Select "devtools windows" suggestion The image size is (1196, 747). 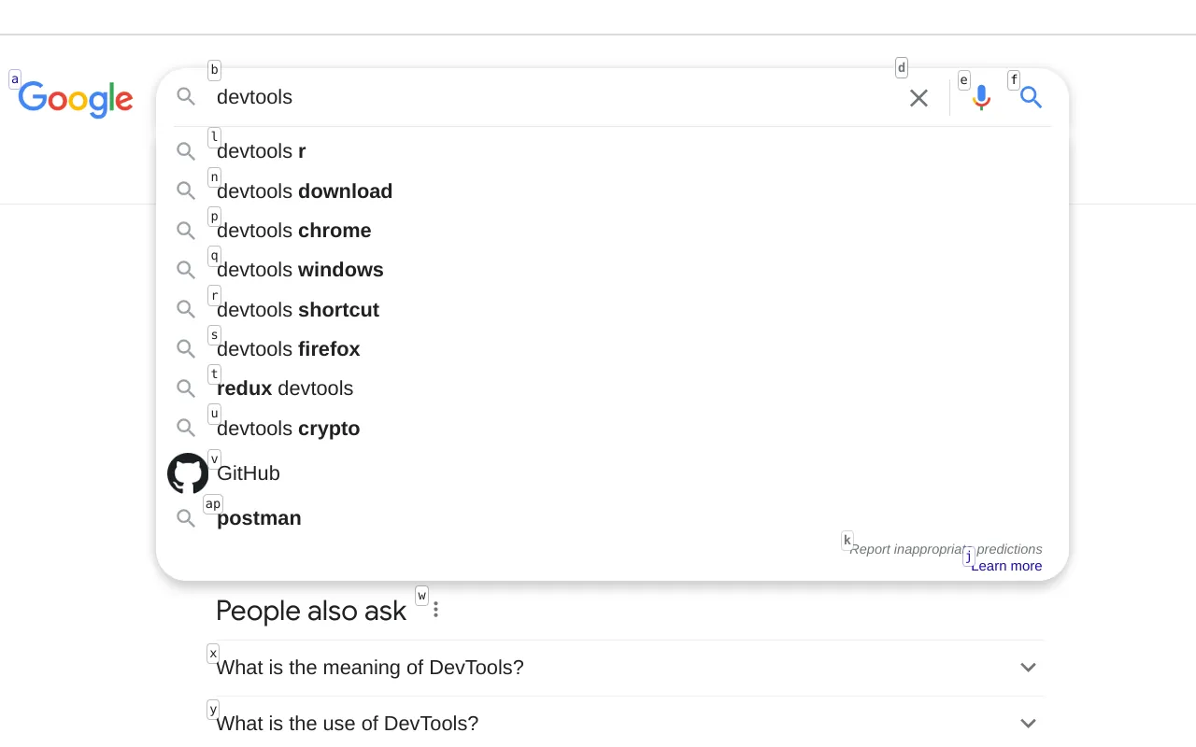tap(300, 270)
